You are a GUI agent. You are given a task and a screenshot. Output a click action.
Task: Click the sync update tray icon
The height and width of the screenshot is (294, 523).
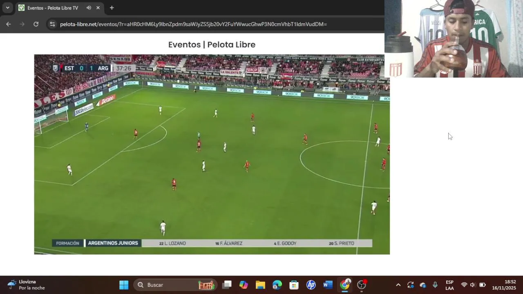[x=411, y=285]
